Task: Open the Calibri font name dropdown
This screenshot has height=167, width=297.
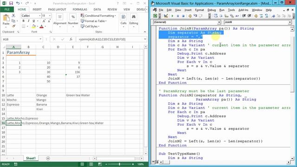Action: (40, 15)
